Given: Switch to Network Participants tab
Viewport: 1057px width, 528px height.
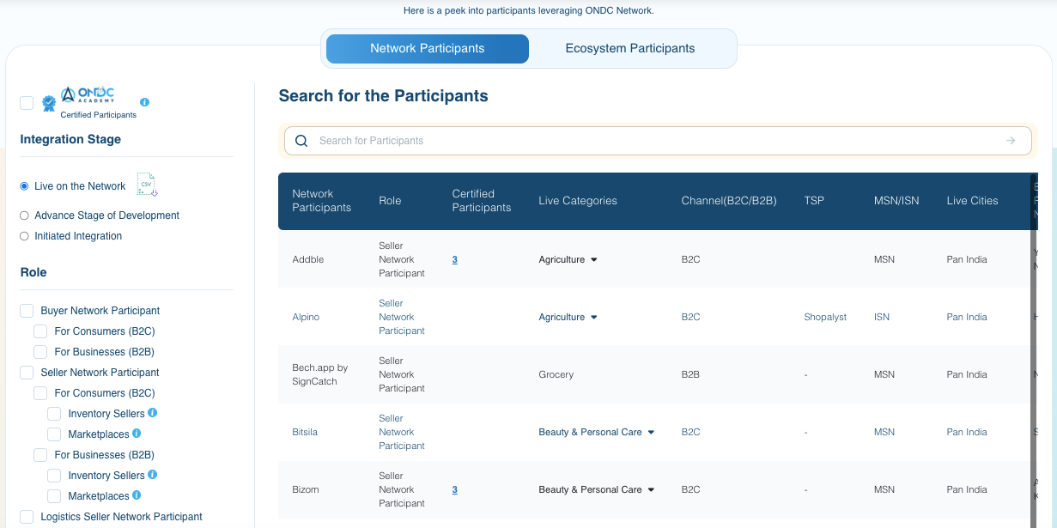Looking at the screenshot, I should pos(428,49).
